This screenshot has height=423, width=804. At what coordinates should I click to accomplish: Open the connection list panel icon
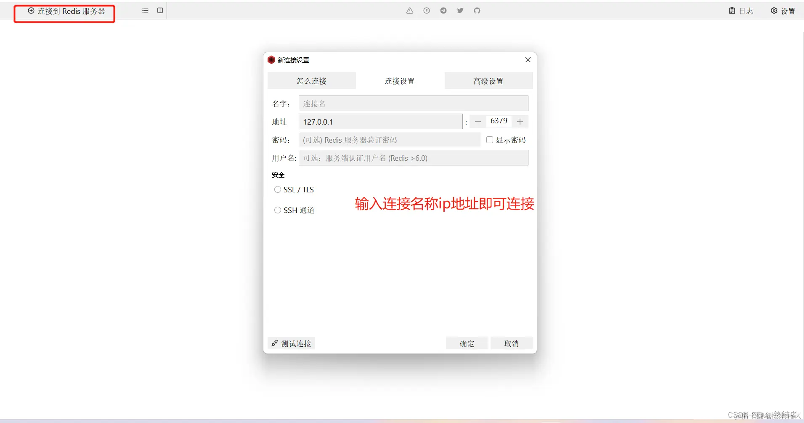tap(145, 11)
